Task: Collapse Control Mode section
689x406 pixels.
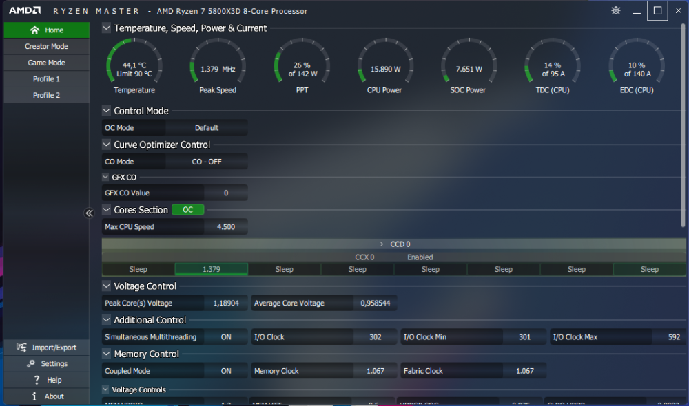Action: pos(106,111)
